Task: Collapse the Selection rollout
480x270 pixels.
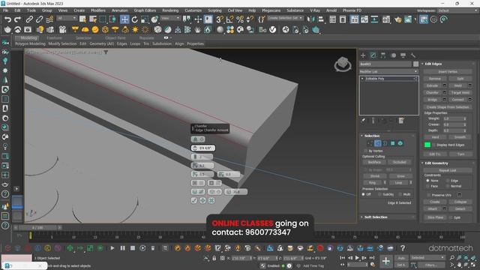Action: (x=372, y=136)
